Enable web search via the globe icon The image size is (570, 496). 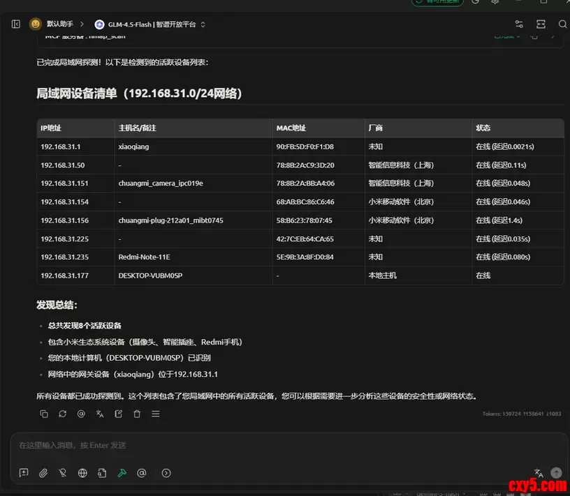pos(82,473)
